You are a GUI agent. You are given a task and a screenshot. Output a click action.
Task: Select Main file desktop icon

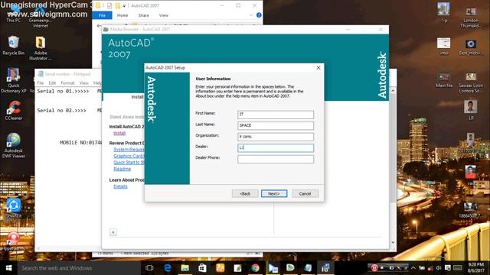444,80
